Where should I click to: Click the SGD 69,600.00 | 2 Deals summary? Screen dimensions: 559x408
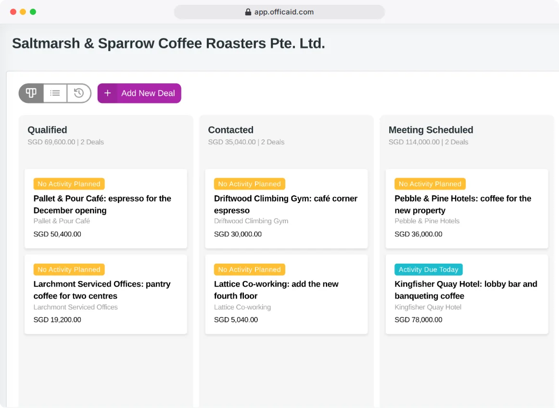click(x=65, y=142)
